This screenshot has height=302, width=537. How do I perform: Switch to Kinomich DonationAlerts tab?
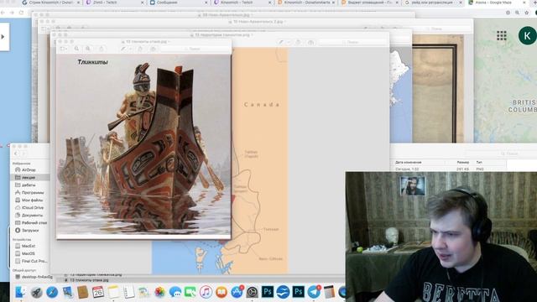[305, 3]
